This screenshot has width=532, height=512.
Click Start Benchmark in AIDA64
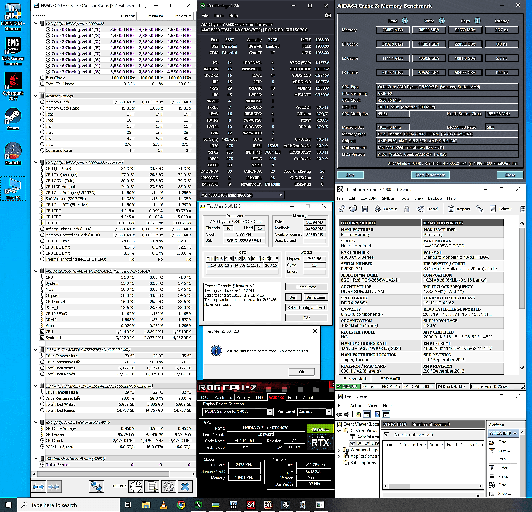(430, 175)
